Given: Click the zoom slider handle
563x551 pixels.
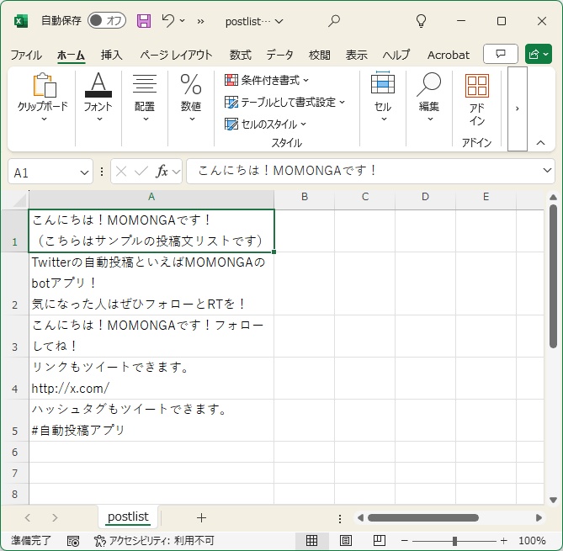Looking at the screenshot, I should pos(454,541).
